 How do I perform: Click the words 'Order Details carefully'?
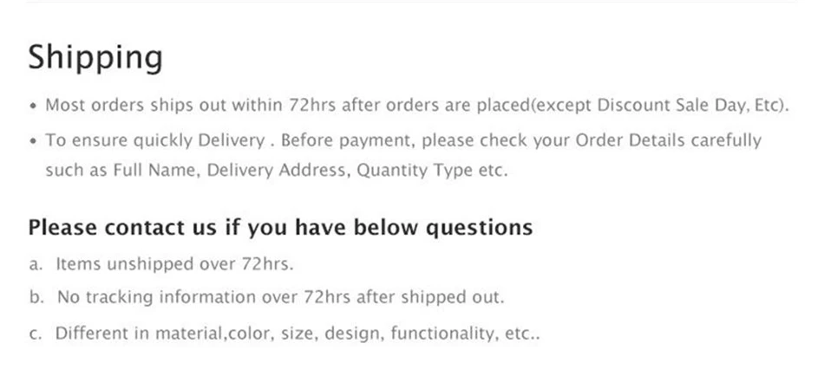669,140
